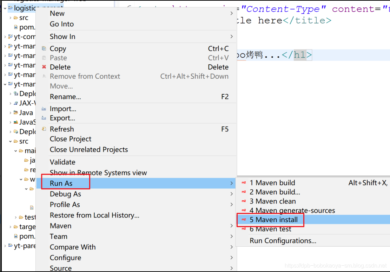Viewport: 390px width, 272px height.
Task: Expand the yt-parent project node
Action: tap(5, 246)
